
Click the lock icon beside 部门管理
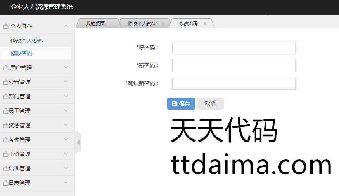(5, 96)
